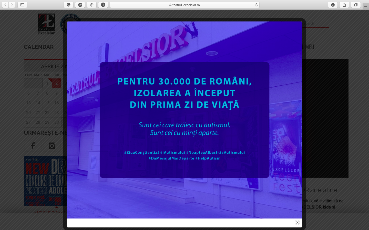Open the theatre's Facebook page
The image size is (369, 230).
tap(33, 146)
